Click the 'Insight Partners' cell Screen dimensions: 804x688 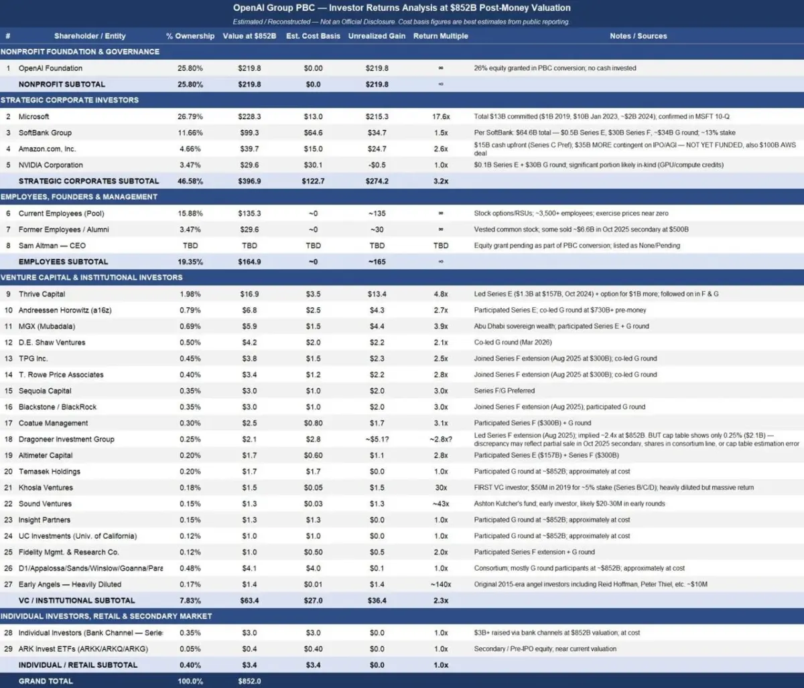[x=44, y=519]
